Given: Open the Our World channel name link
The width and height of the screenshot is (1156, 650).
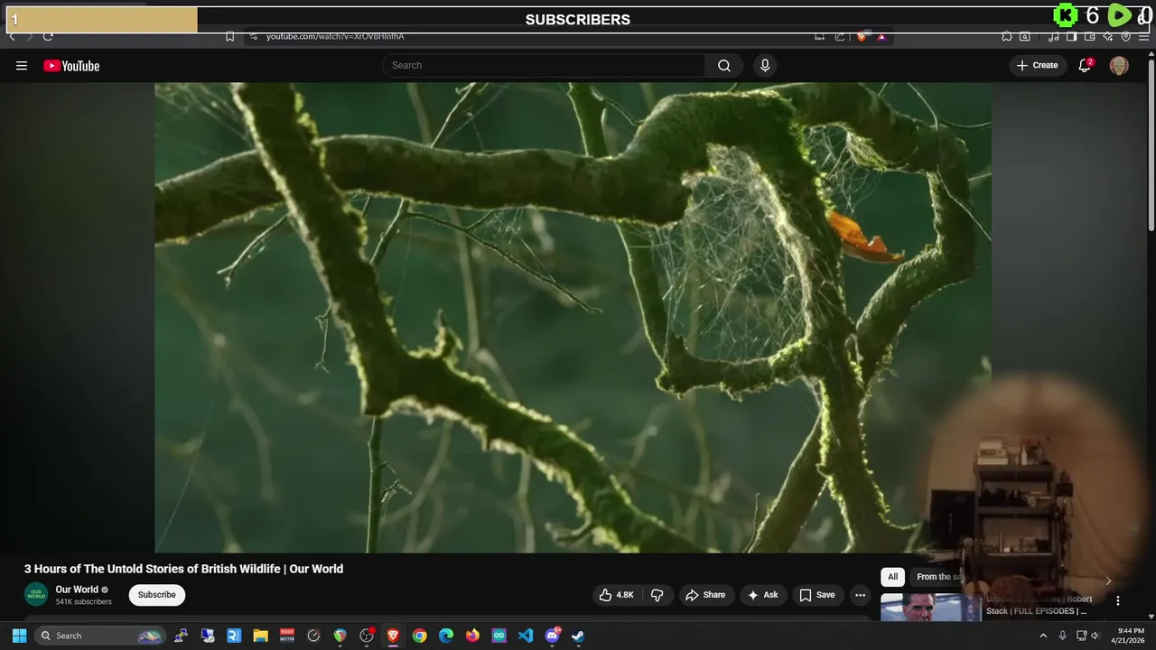Looking at the screenshot, I should coord(77,590).
